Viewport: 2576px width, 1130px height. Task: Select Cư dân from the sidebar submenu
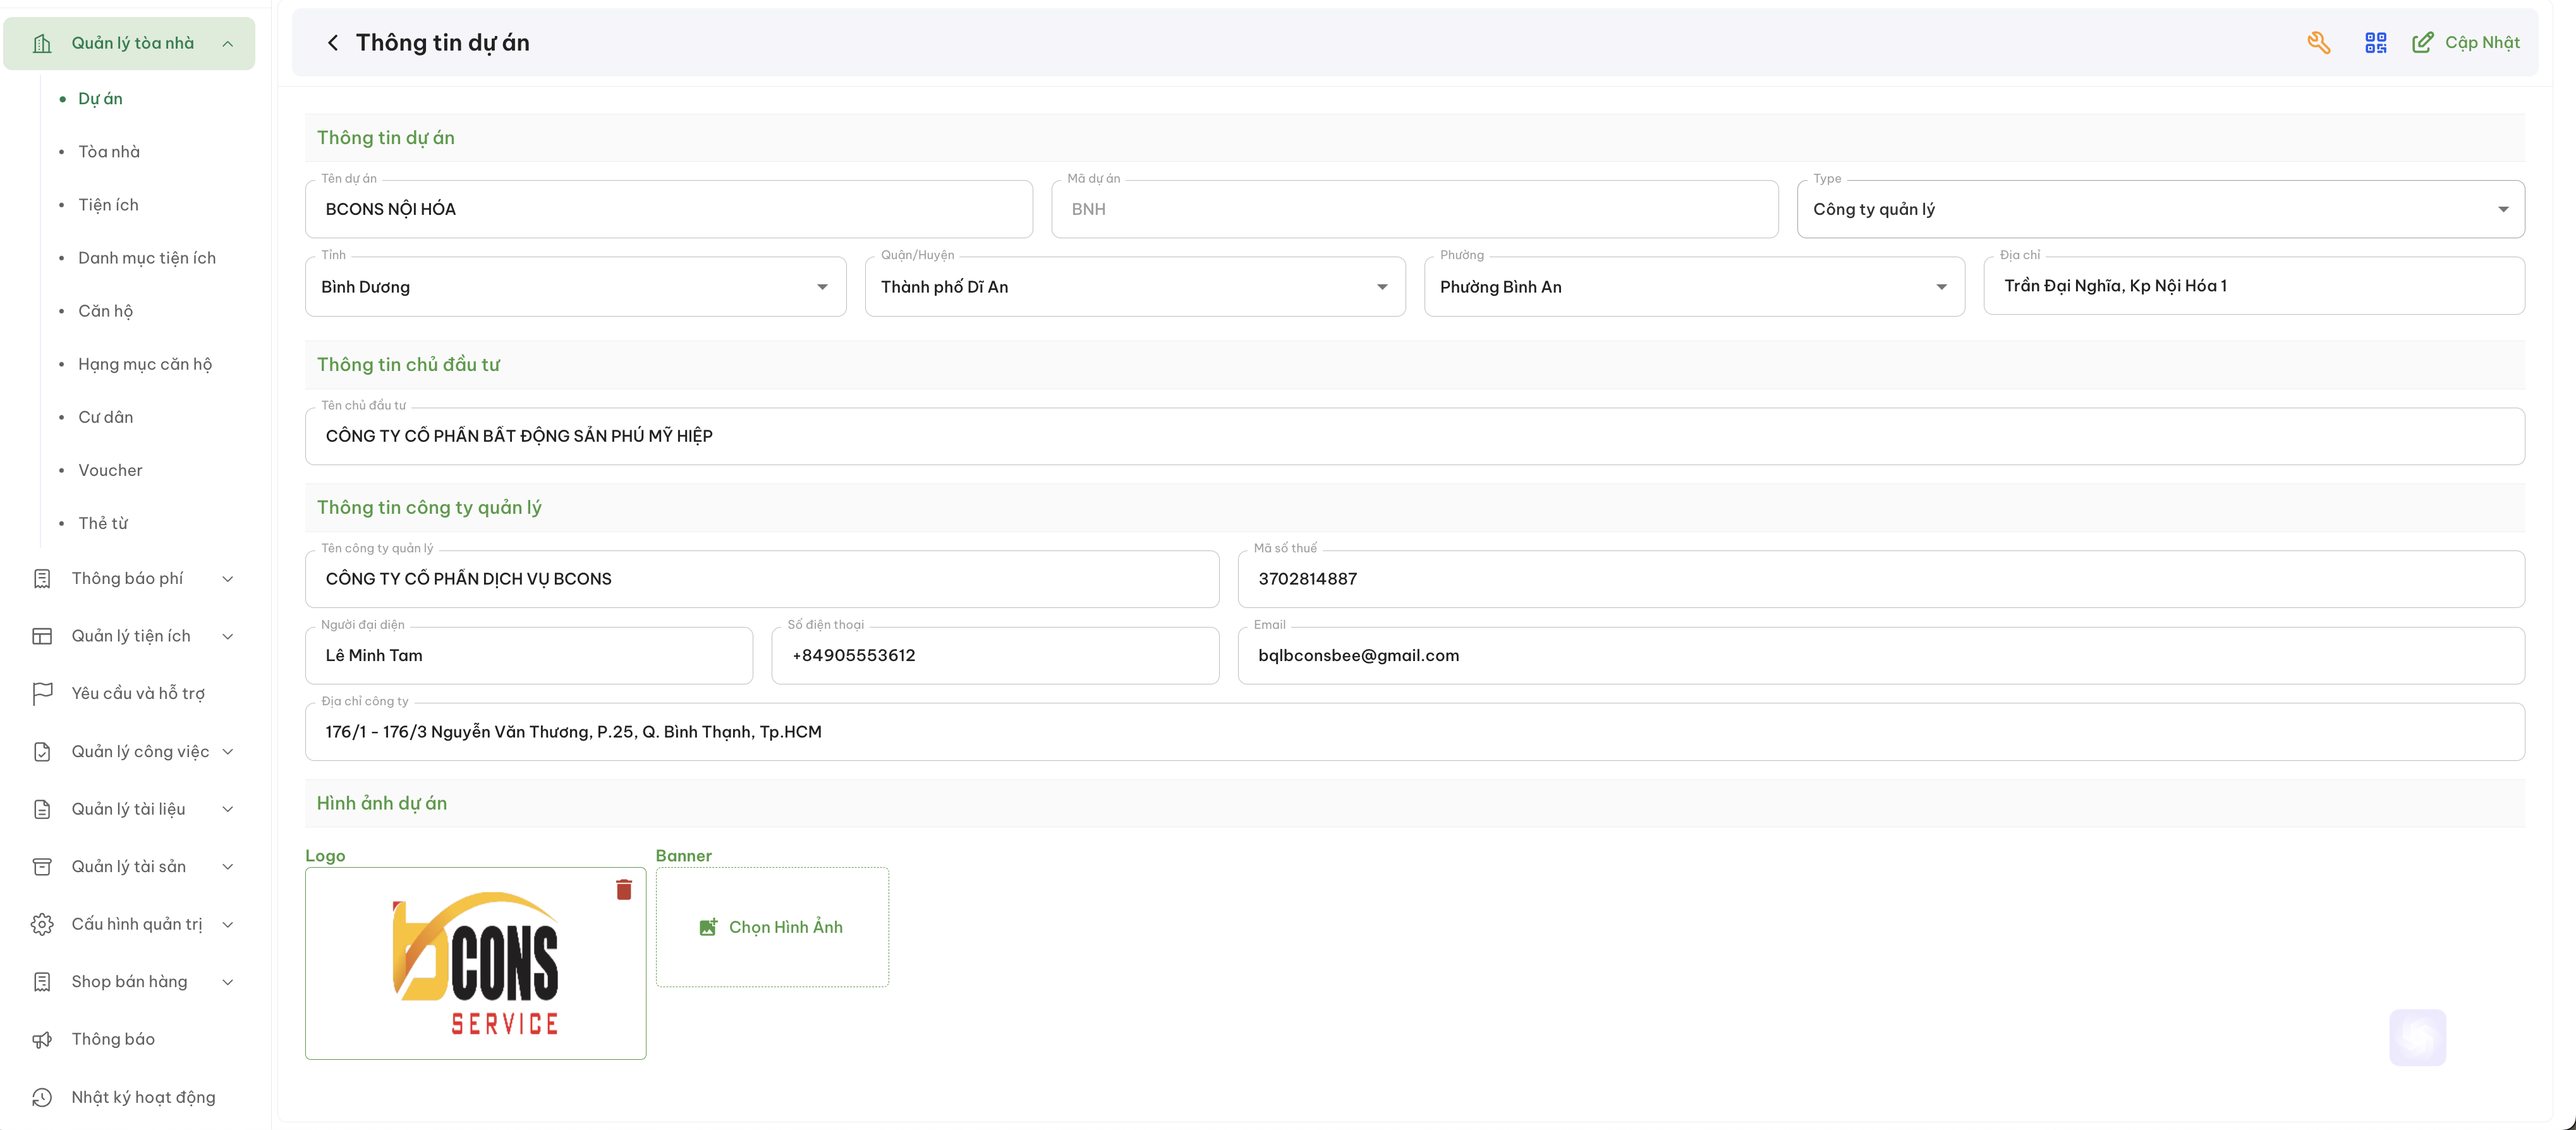(x=106, y=417)
